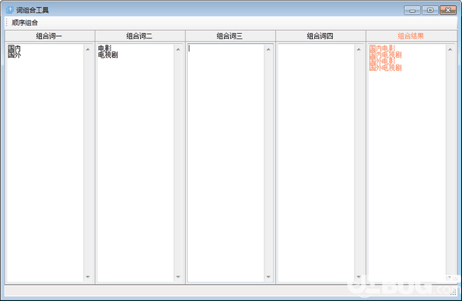Click result line 国外电影
The width and height of the screenshot is (462, 301).
[382, 62]
